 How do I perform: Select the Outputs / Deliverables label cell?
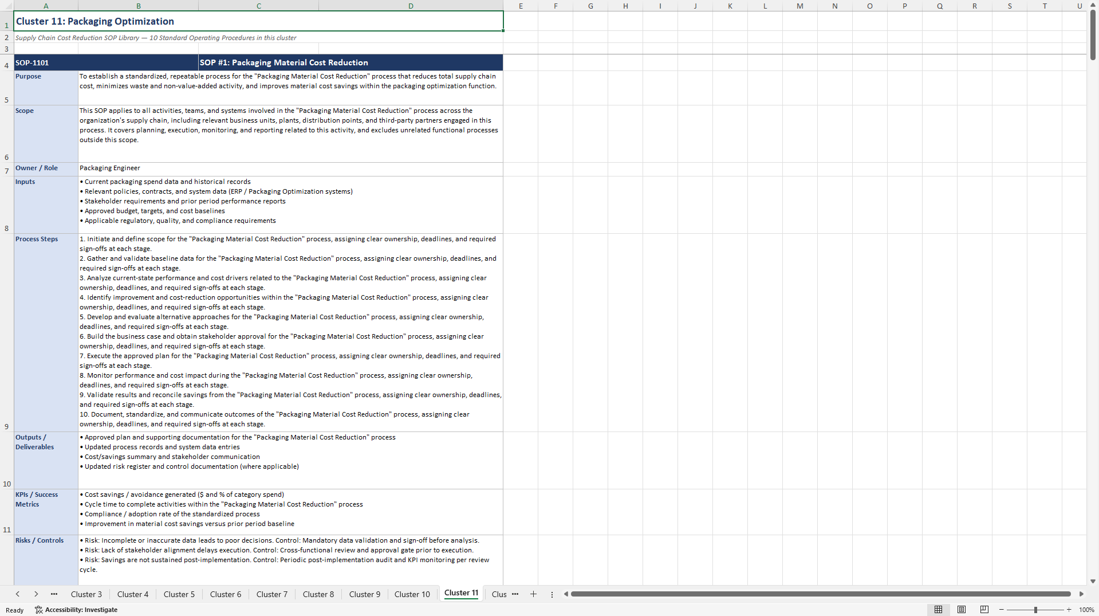coord(46,460)
